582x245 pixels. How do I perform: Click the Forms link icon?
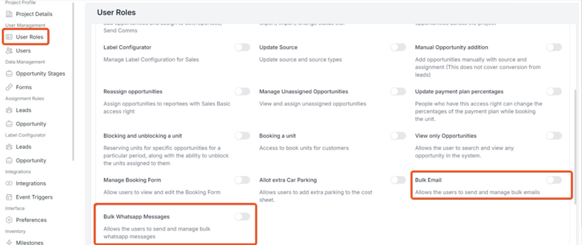(x=9, y=88)
